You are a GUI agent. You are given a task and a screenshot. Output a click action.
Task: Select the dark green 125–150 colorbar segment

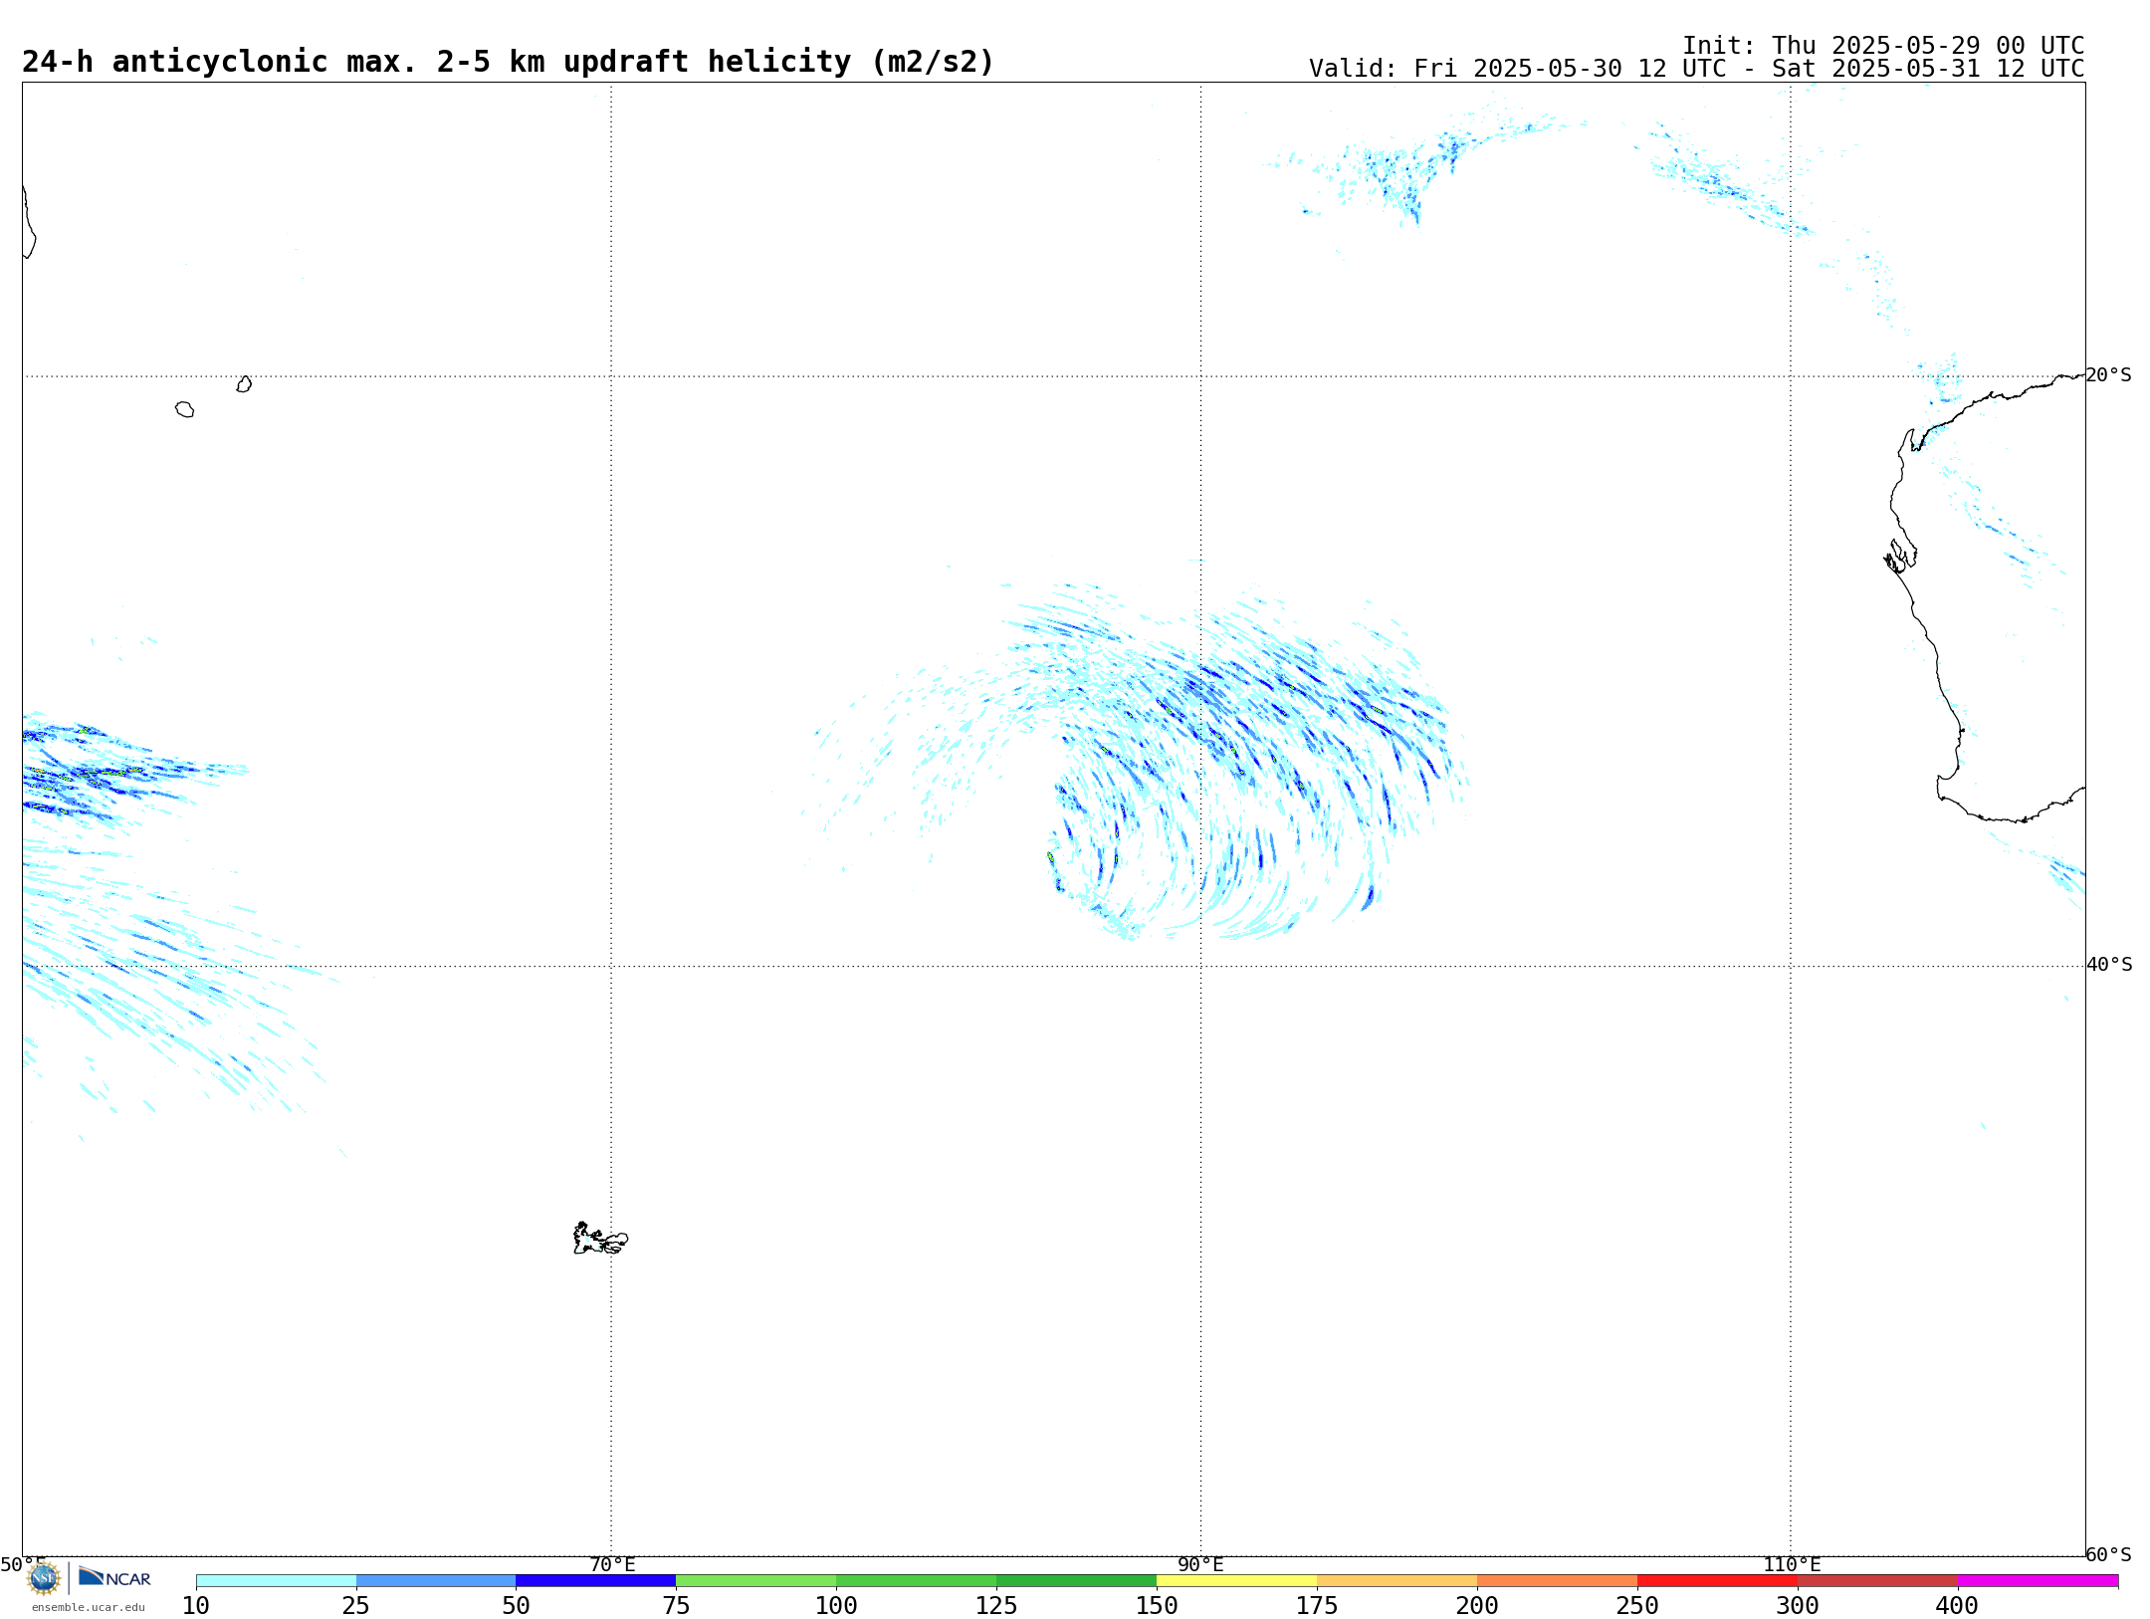(1076, 1581)
